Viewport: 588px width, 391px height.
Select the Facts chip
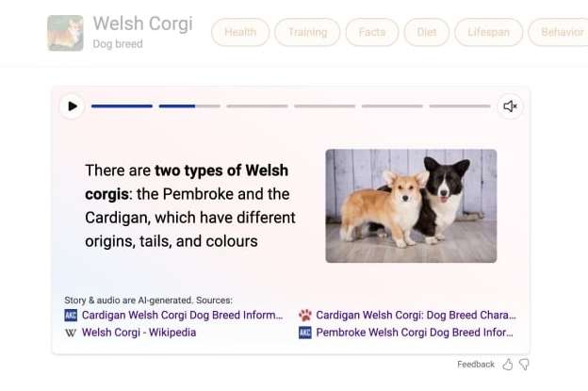(x=372, y=32)
